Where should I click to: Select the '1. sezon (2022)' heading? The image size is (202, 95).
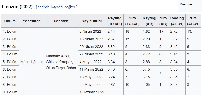[x=17, y=7]
